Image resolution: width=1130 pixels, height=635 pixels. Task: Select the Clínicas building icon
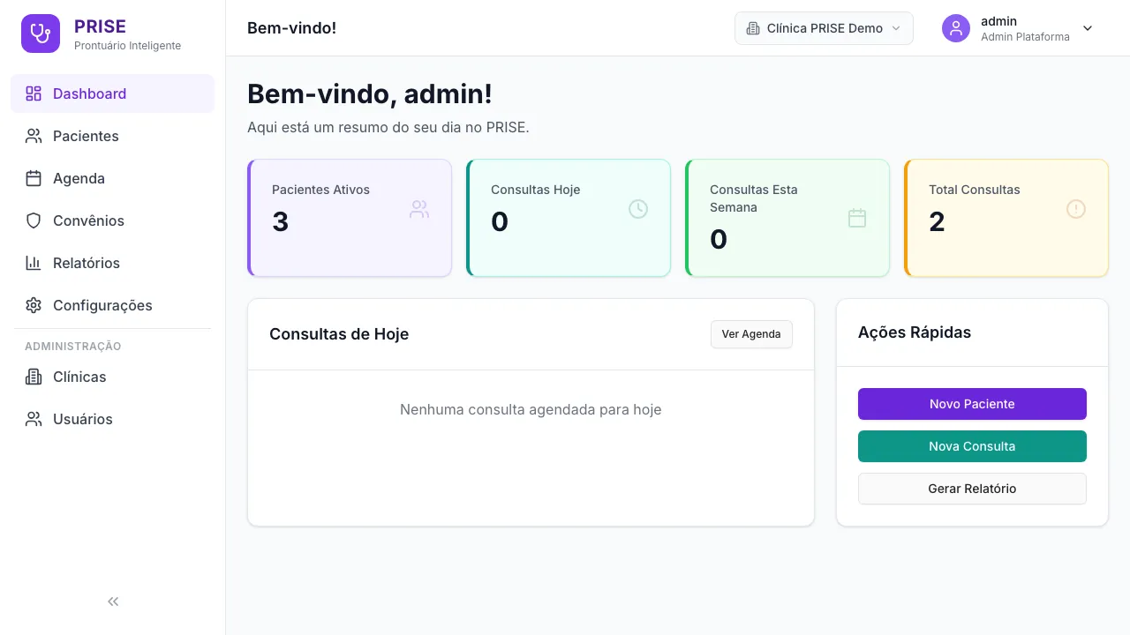[34, 377]
